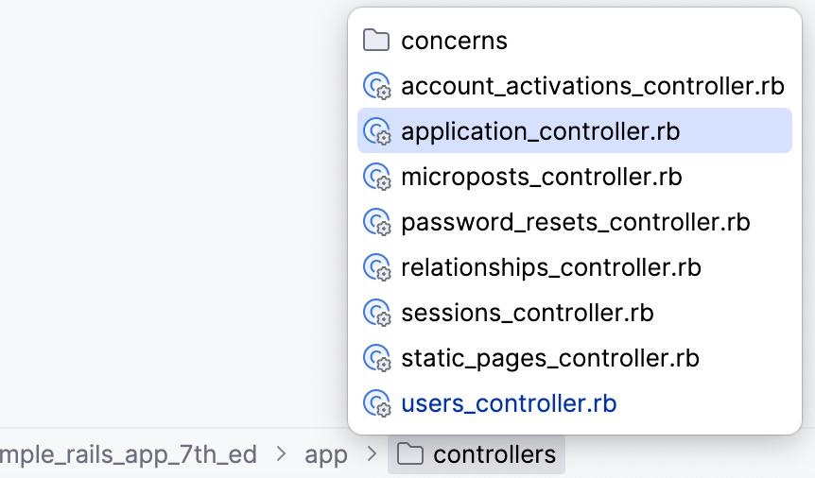This screenshot has width=815, height=478.
Task: Click microposts_controller.rb Ruby file icon
Action: [x=377, y=177]
